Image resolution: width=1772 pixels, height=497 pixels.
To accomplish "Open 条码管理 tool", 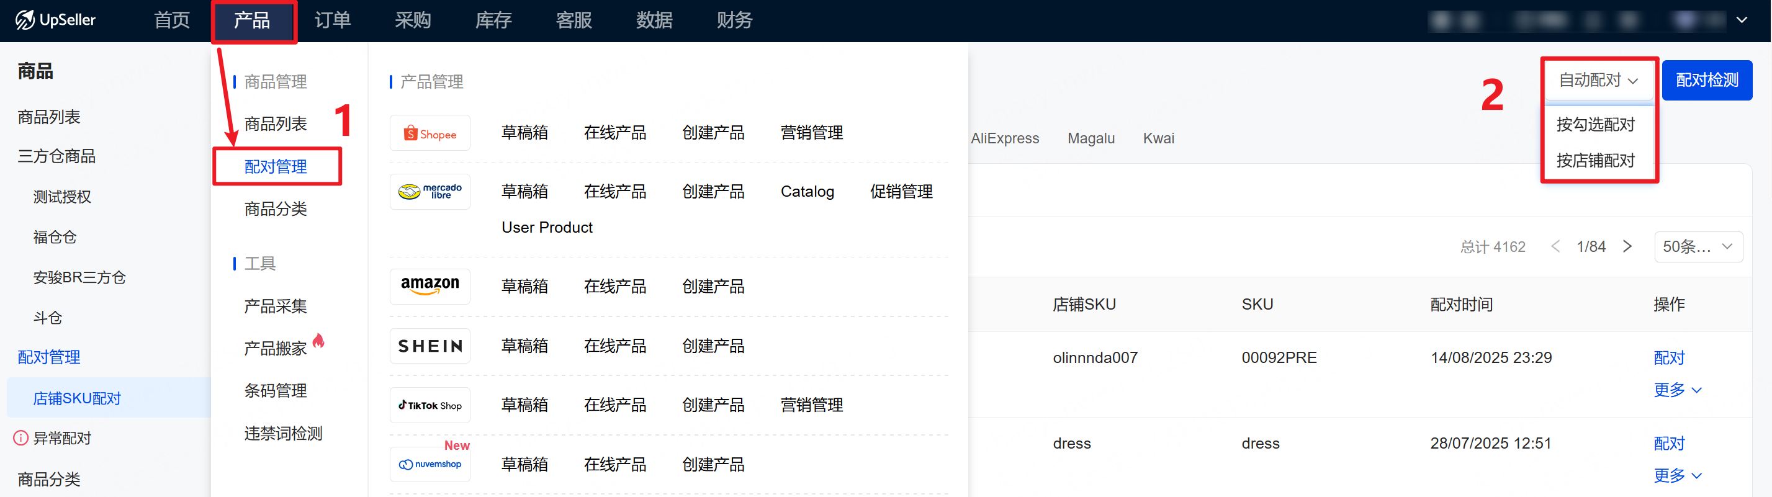I will 276,390.
